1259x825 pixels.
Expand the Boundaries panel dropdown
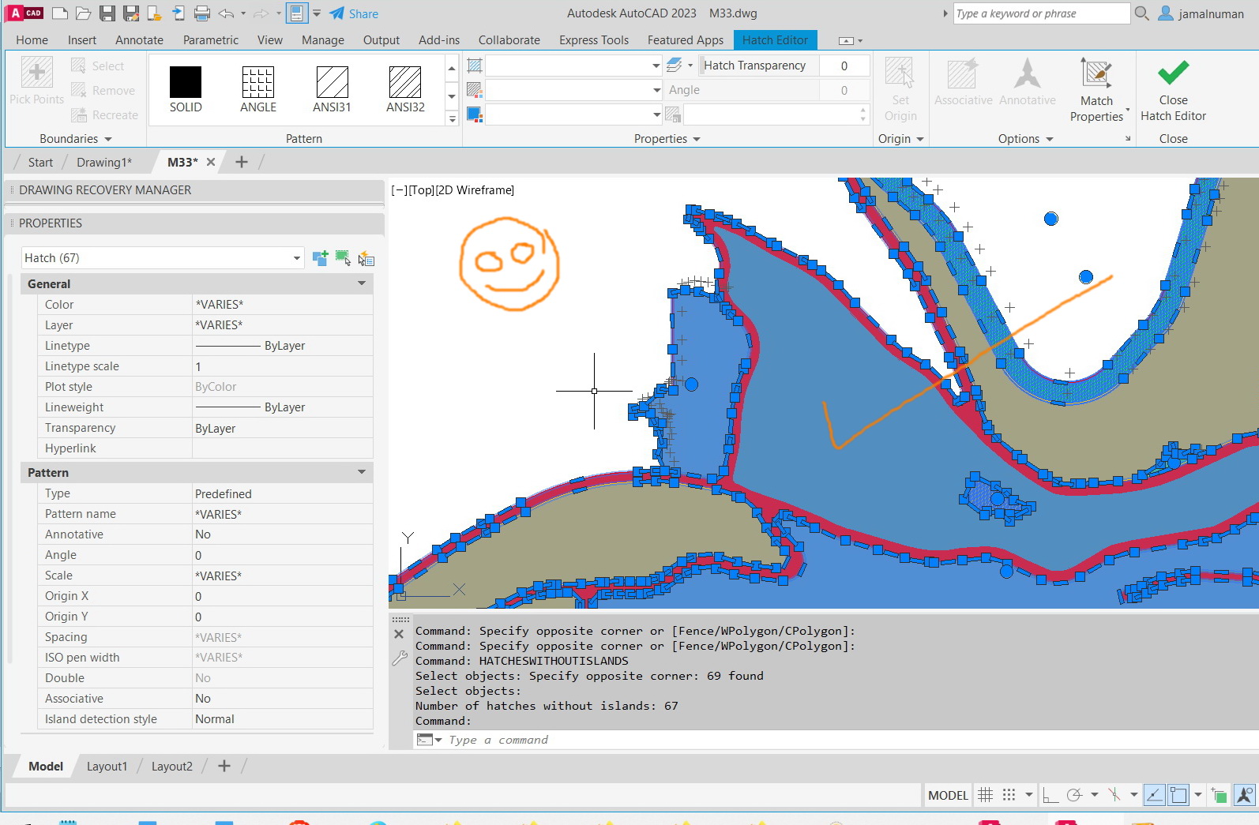(x=76, y=139)
